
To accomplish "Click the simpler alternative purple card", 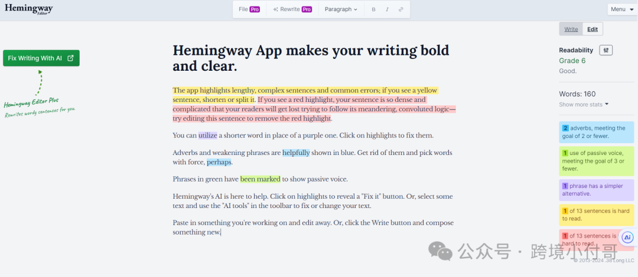I will pyautogui.click(x=597, y=190).
